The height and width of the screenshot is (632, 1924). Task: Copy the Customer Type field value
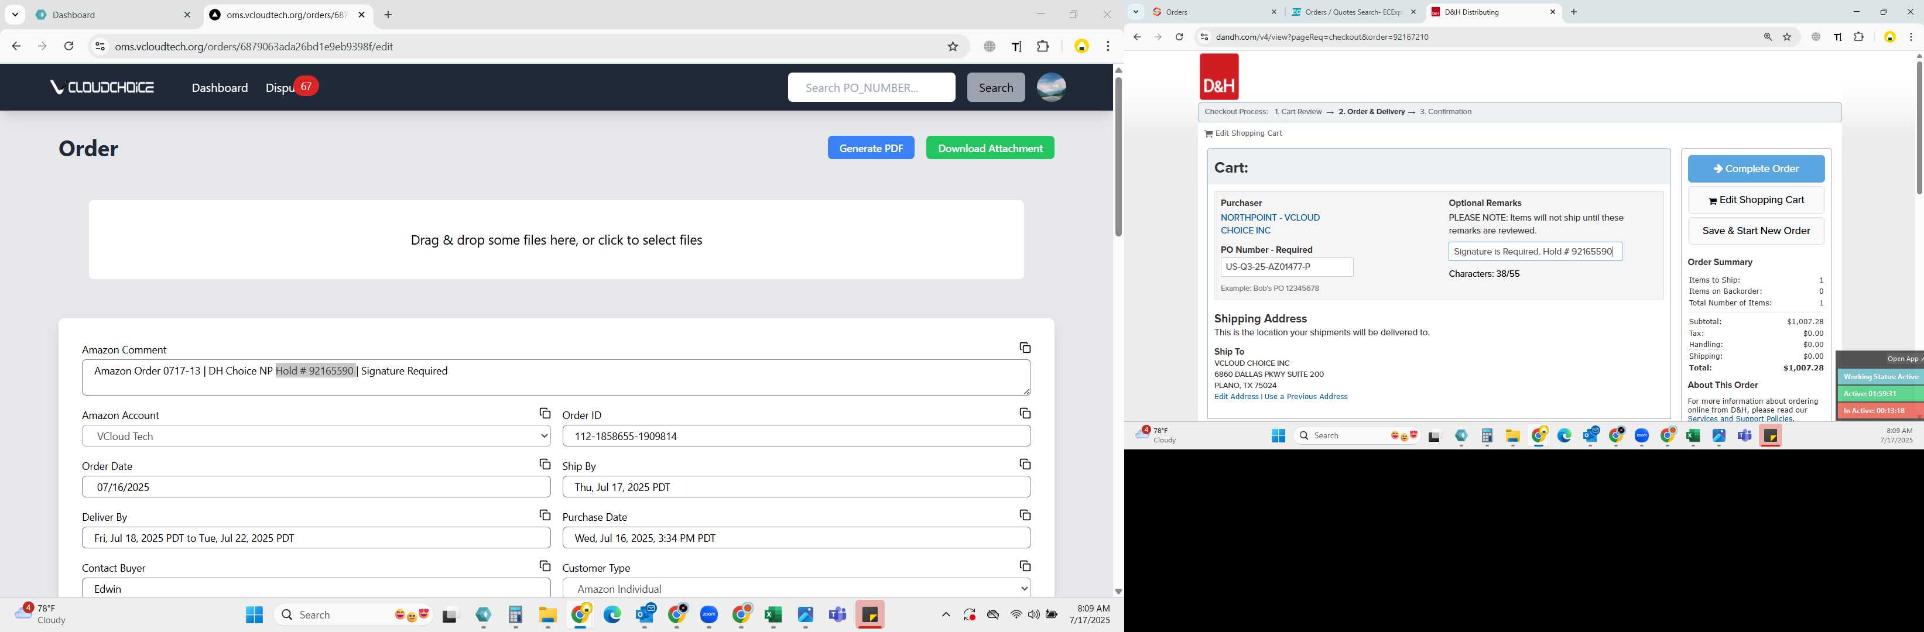pyautogui.click(x=1025, y=566)
